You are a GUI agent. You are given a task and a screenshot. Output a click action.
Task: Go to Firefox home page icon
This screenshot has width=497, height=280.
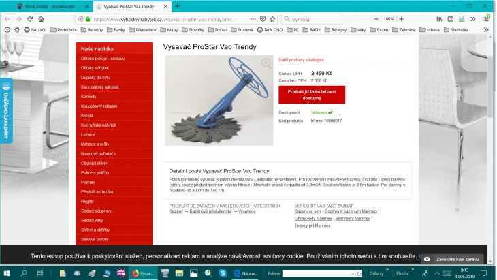[42, 19]
